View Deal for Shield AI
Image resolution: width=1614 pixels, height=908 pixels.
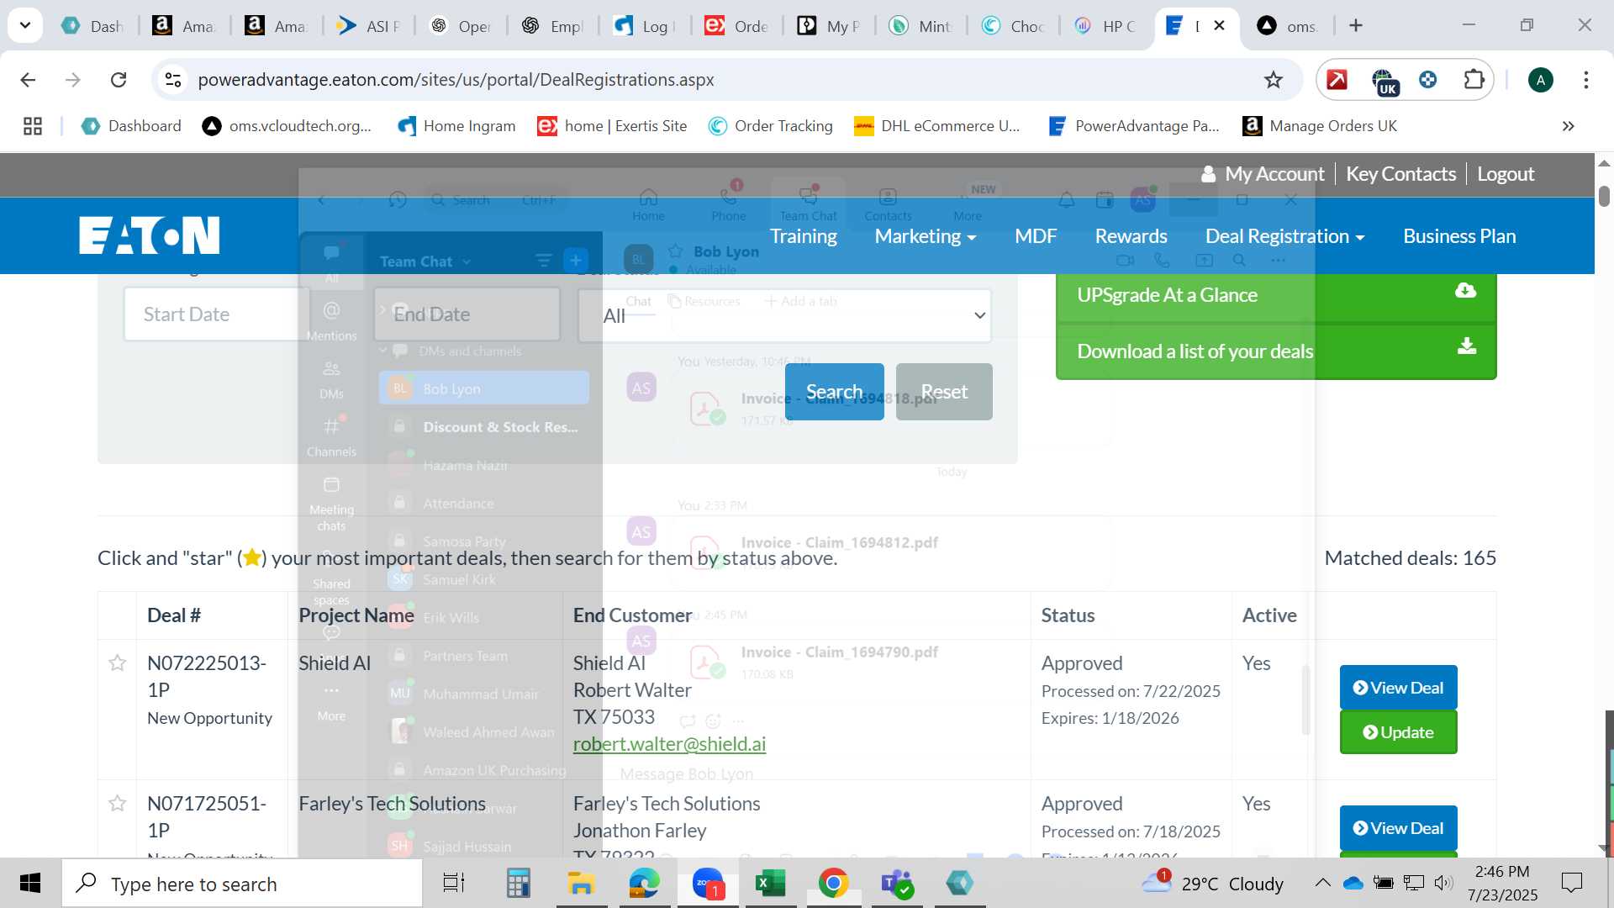click(1398, 688)
